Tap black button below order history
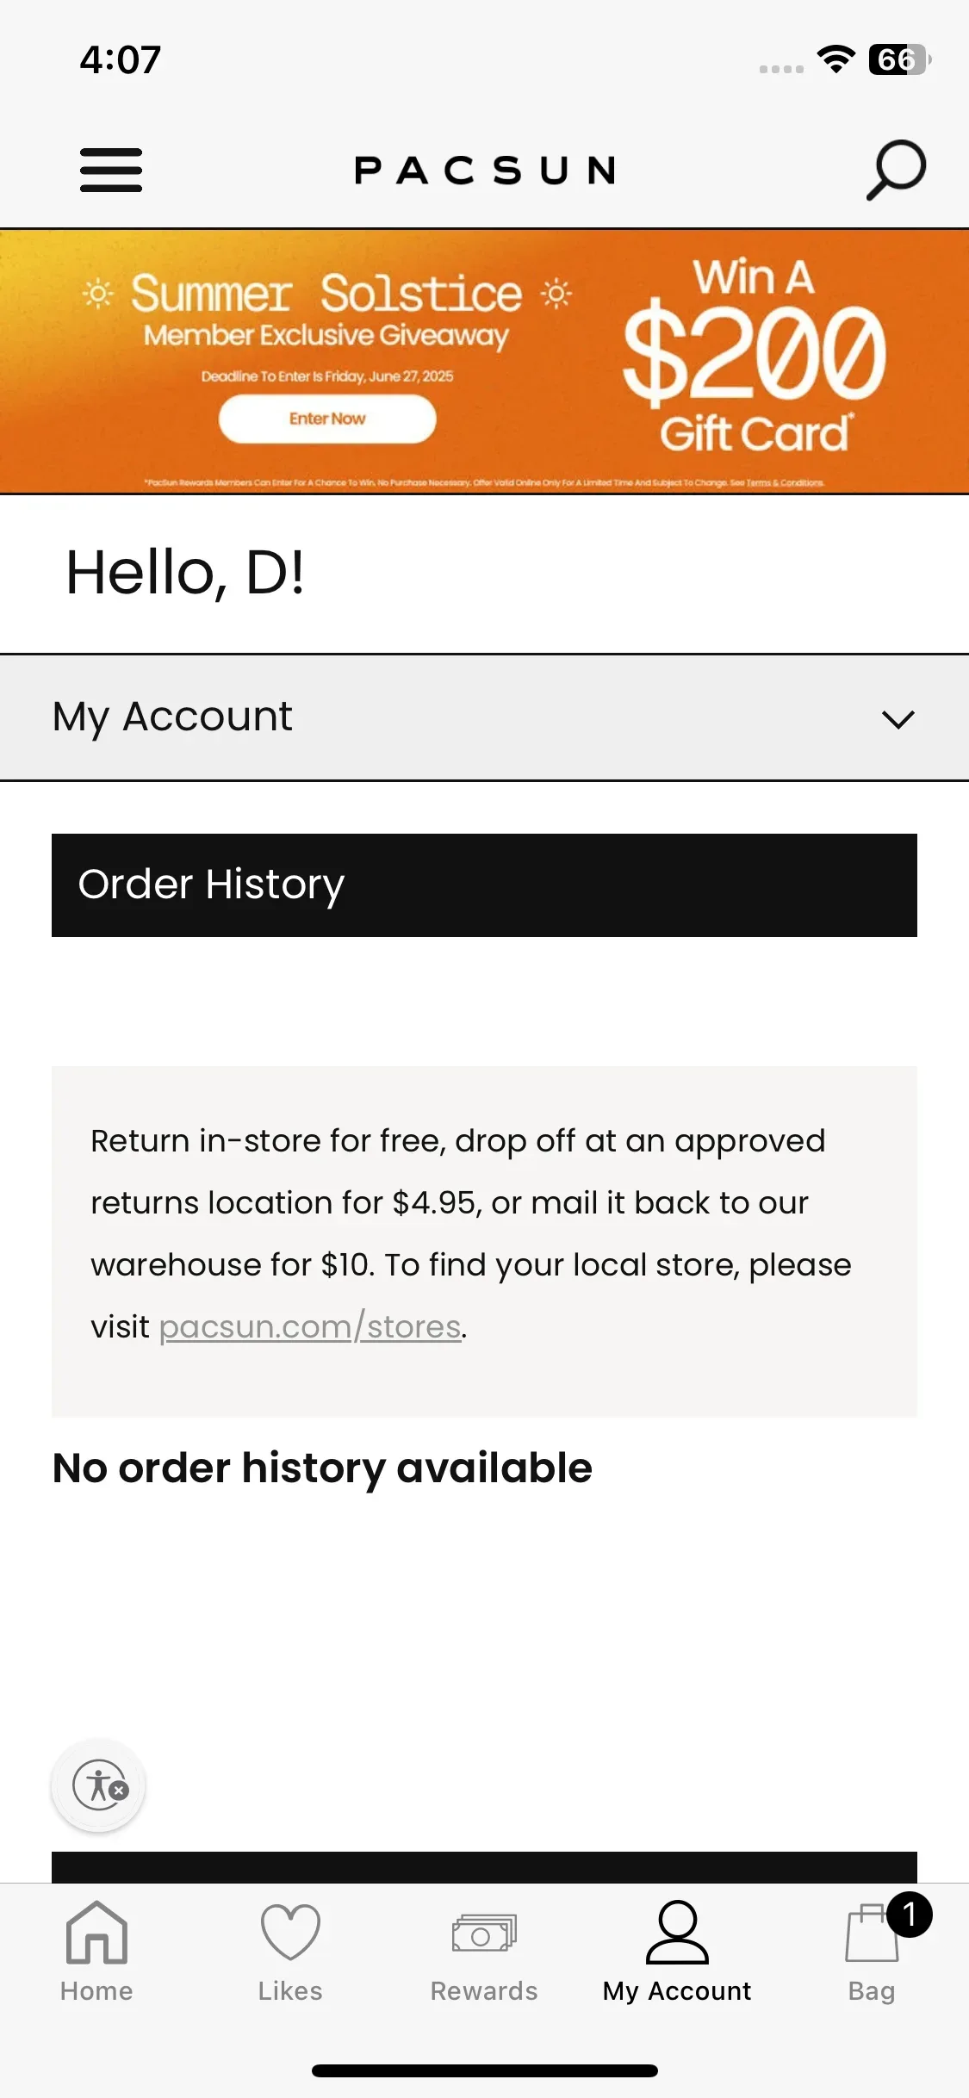Viewport: 969px width, 2098px height. [484, 1866]
